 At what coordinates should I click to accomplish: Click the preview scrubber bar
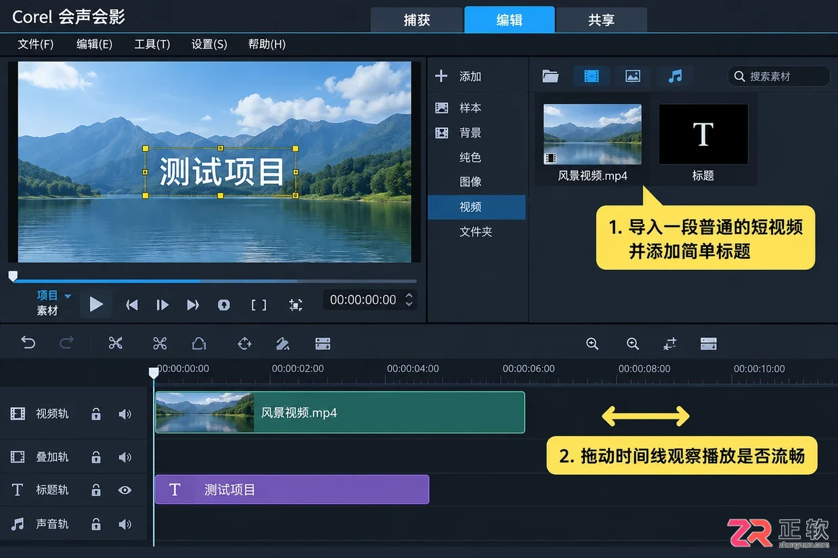click(x=214, y=281)
